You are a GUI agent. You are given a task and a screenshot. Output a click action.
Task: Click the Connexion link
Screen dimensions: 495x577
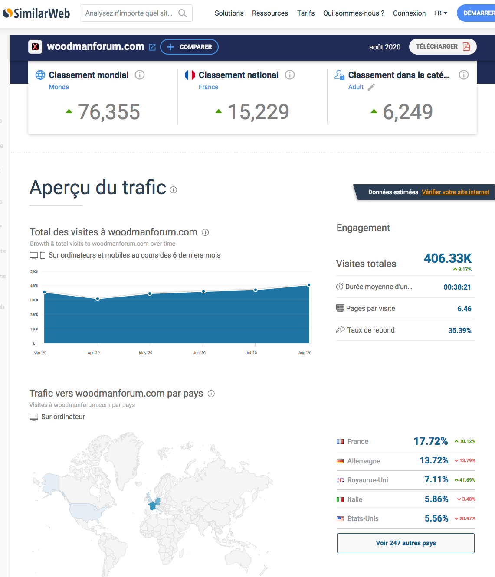click(x=409, y=13)
